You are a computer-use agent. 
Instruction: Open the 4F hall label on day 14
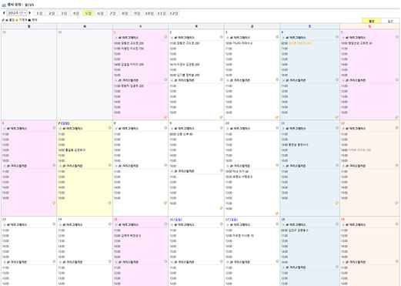pos(72,224)
